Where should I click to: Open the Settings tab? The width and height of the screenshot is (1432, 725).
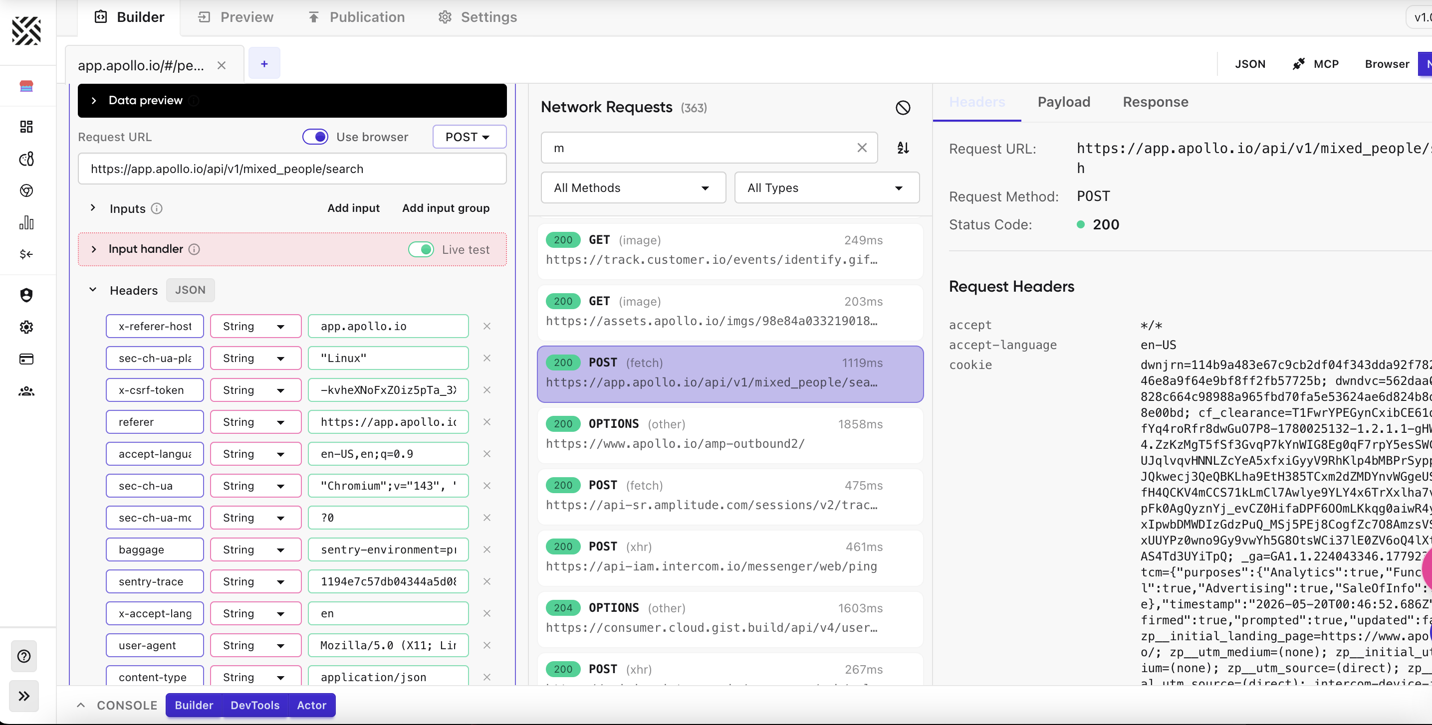(477, 17)
